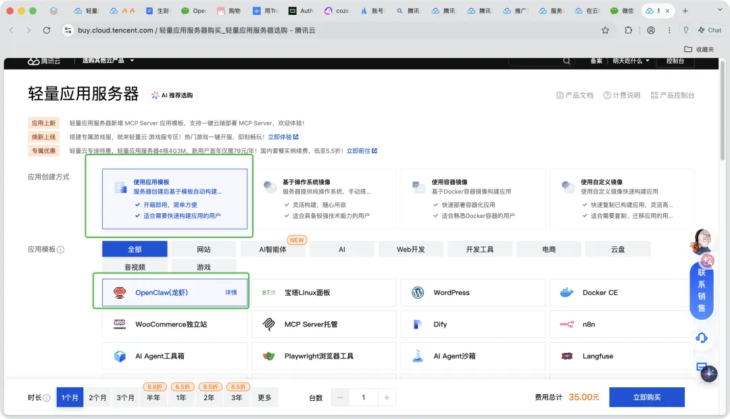Open the browser profile icon

point(651,30)
